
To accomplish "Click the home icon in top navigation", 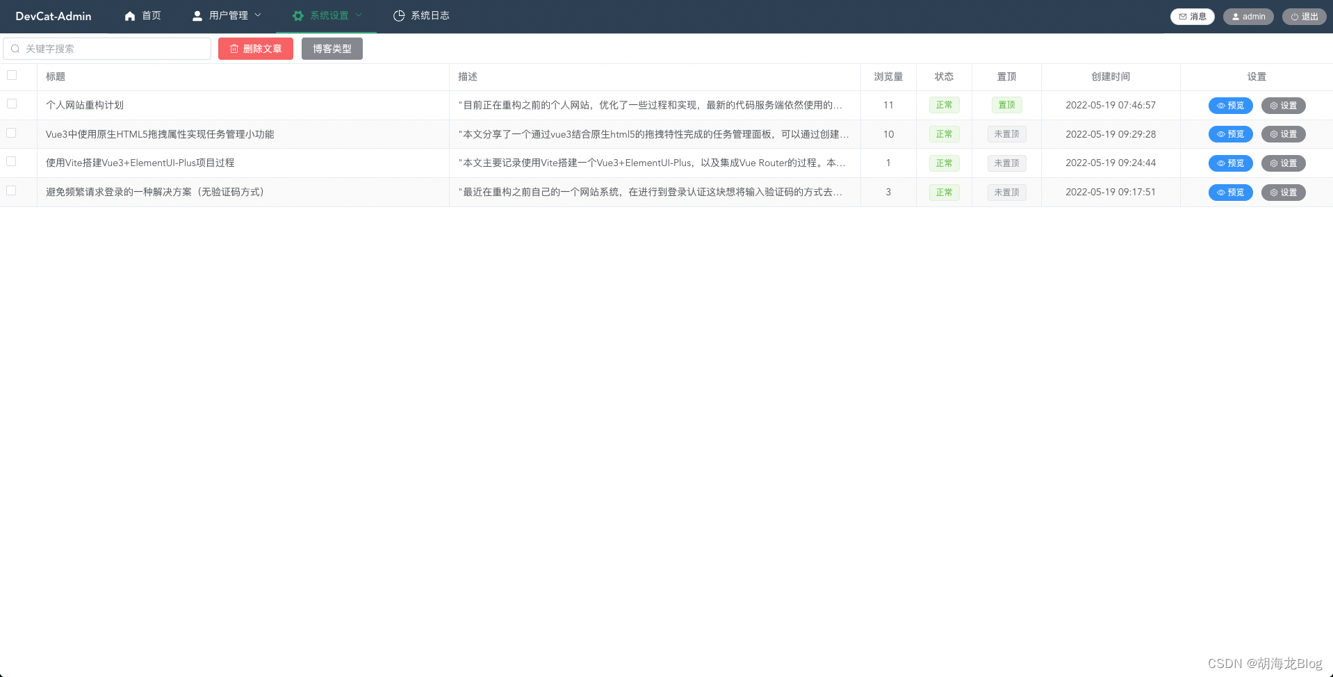I will pyautogui.click(x=130, y=16).
